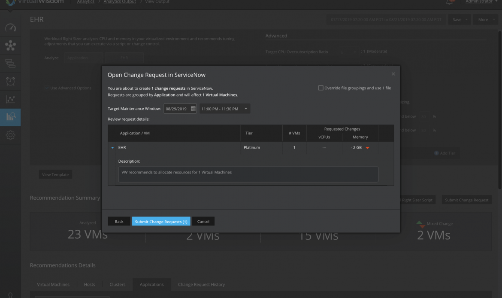
Task: Switch to the Virtual Machines tab
Action: pos(54,284)
